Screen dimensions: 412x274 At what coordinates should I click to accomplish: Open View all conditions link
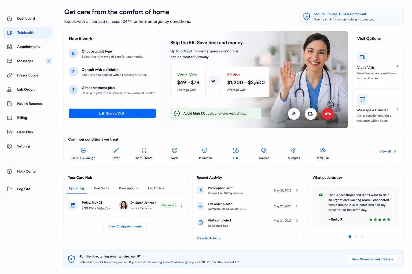(385, 151)
